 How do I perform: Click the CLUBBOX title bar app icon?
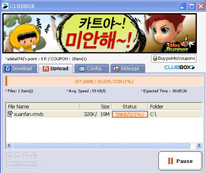click(5, 6)
